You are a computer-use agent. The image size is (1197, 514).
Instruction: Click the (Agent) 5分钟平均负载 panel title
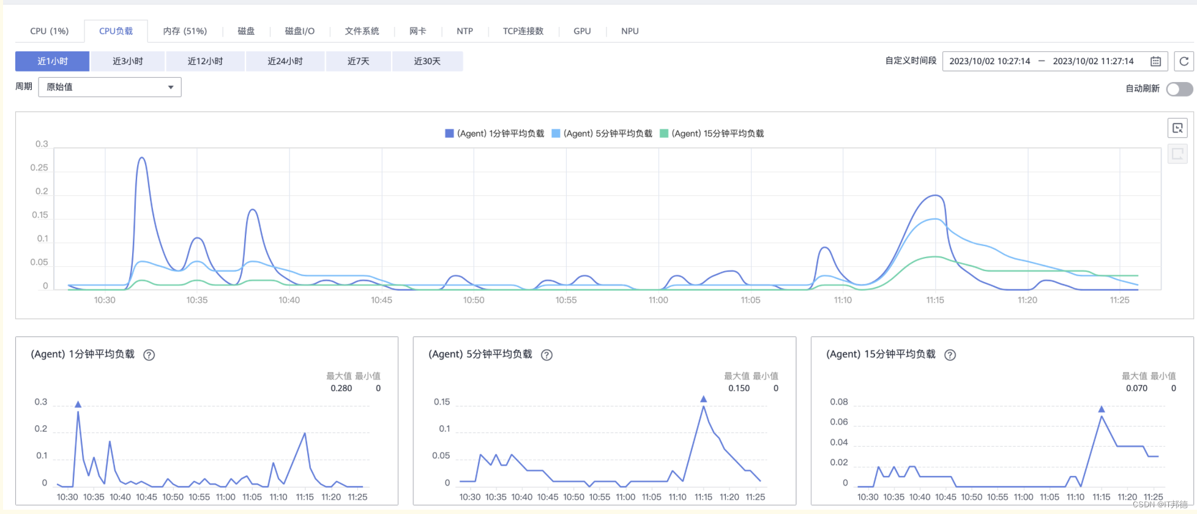pos(480,354)
